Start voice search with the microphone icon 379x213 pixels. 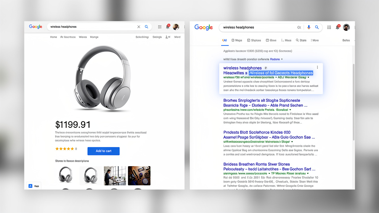click(x=309, y=27)
